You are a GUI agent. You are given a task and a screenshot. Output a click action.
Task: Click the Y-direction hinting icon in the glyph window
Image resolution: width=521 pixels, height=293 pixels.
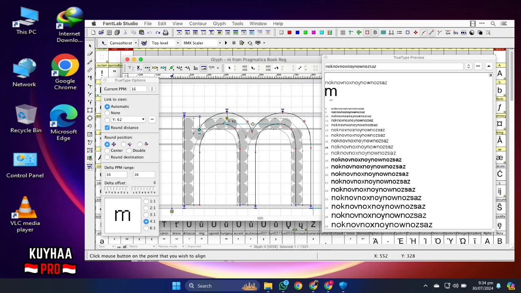tap(130, 68)
